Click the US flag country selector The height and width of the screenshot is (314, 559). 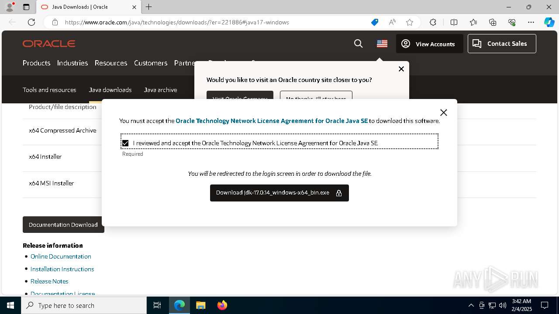(x=382, y=44)
